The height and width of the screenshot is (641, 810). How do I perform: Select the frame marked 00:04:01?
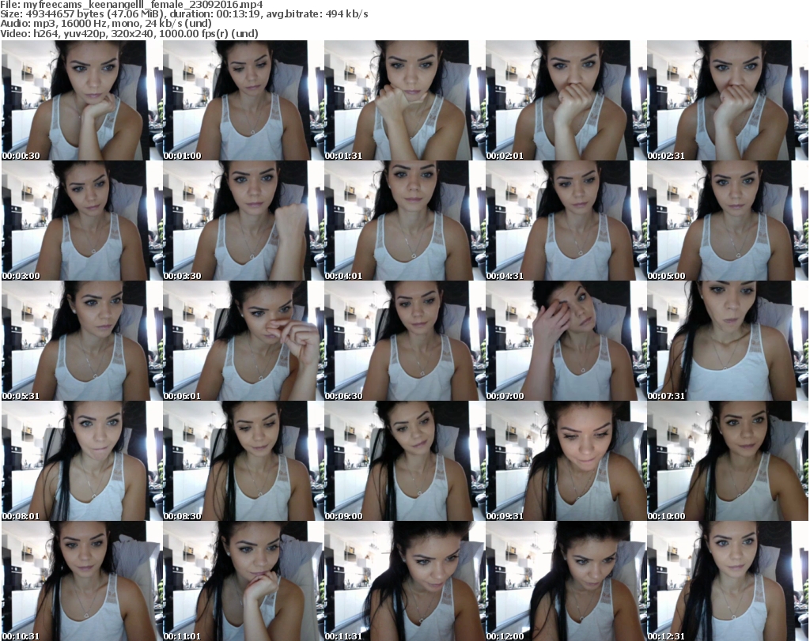pyautogui.click(x=405, y=221)
